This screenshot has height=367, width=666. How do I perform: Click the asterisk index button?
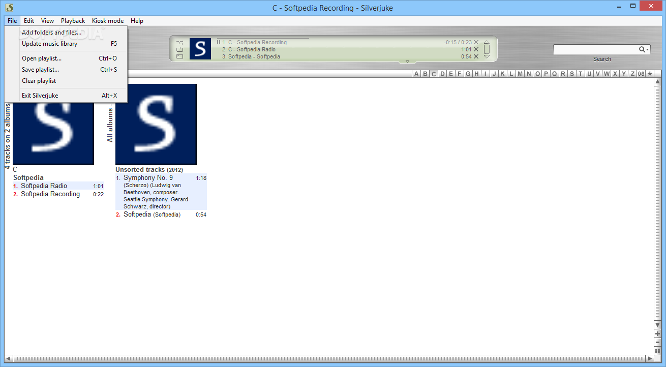[650, 74]
